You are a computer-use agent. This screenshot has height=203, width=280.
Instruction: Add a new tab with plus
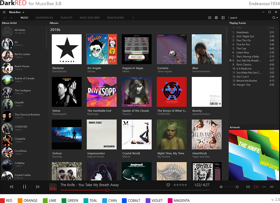133,18
